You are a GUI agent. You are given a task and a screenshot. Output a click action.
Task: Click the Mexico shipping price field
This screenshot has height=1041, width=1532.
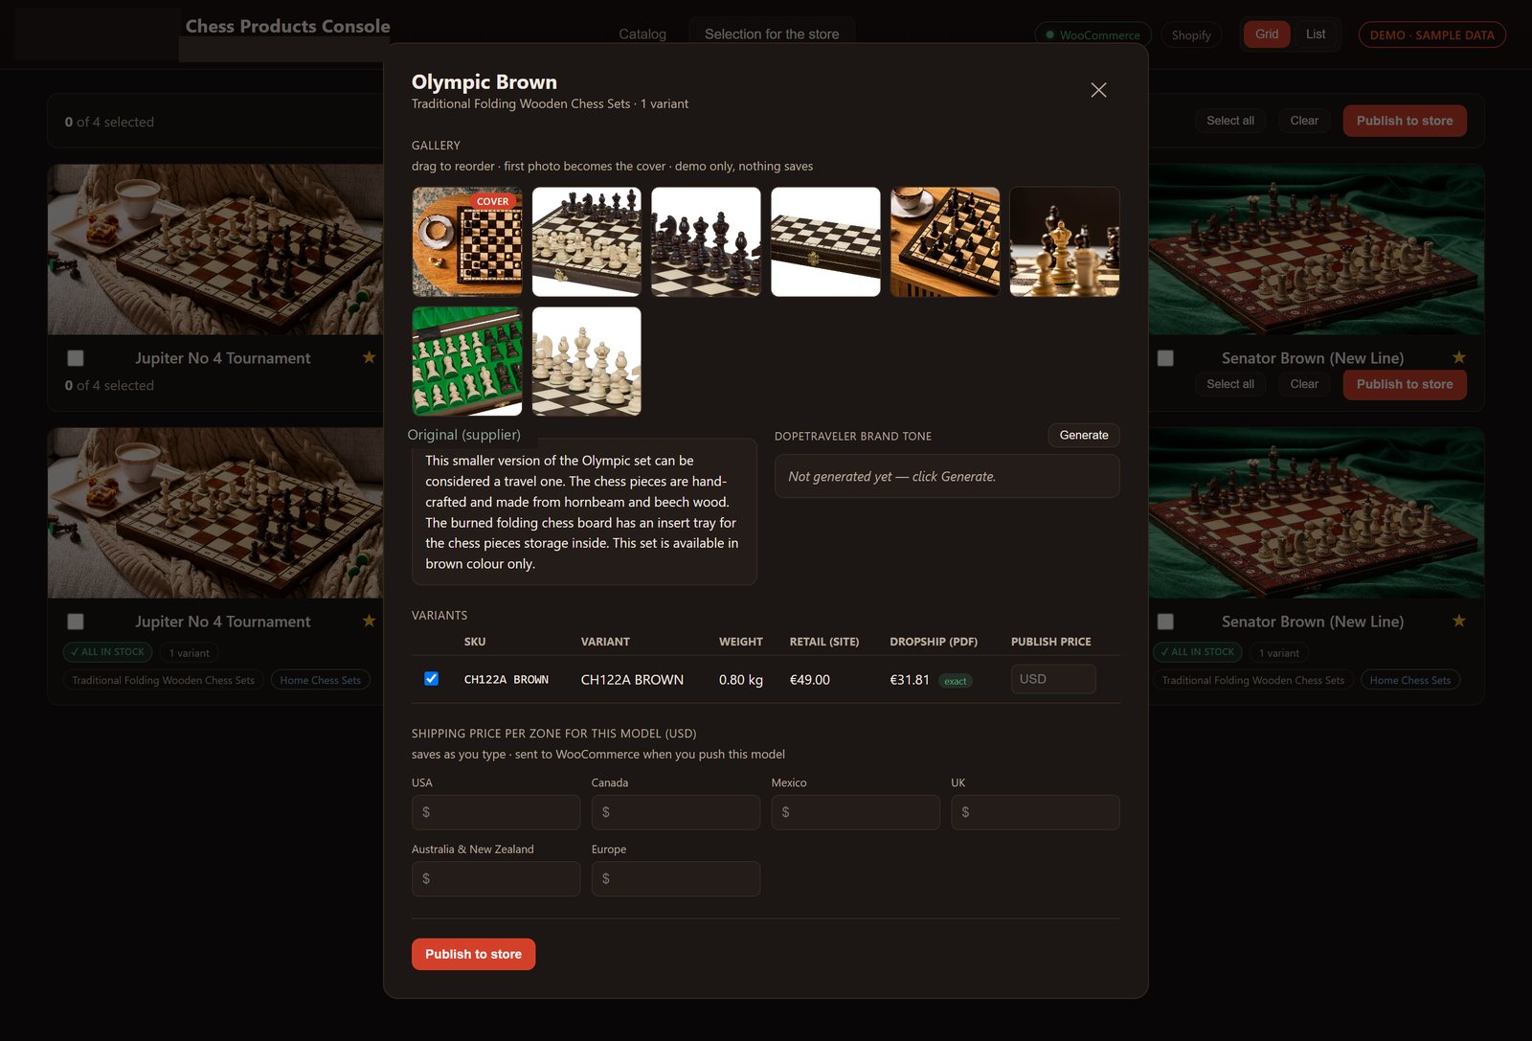coord(855,812)
